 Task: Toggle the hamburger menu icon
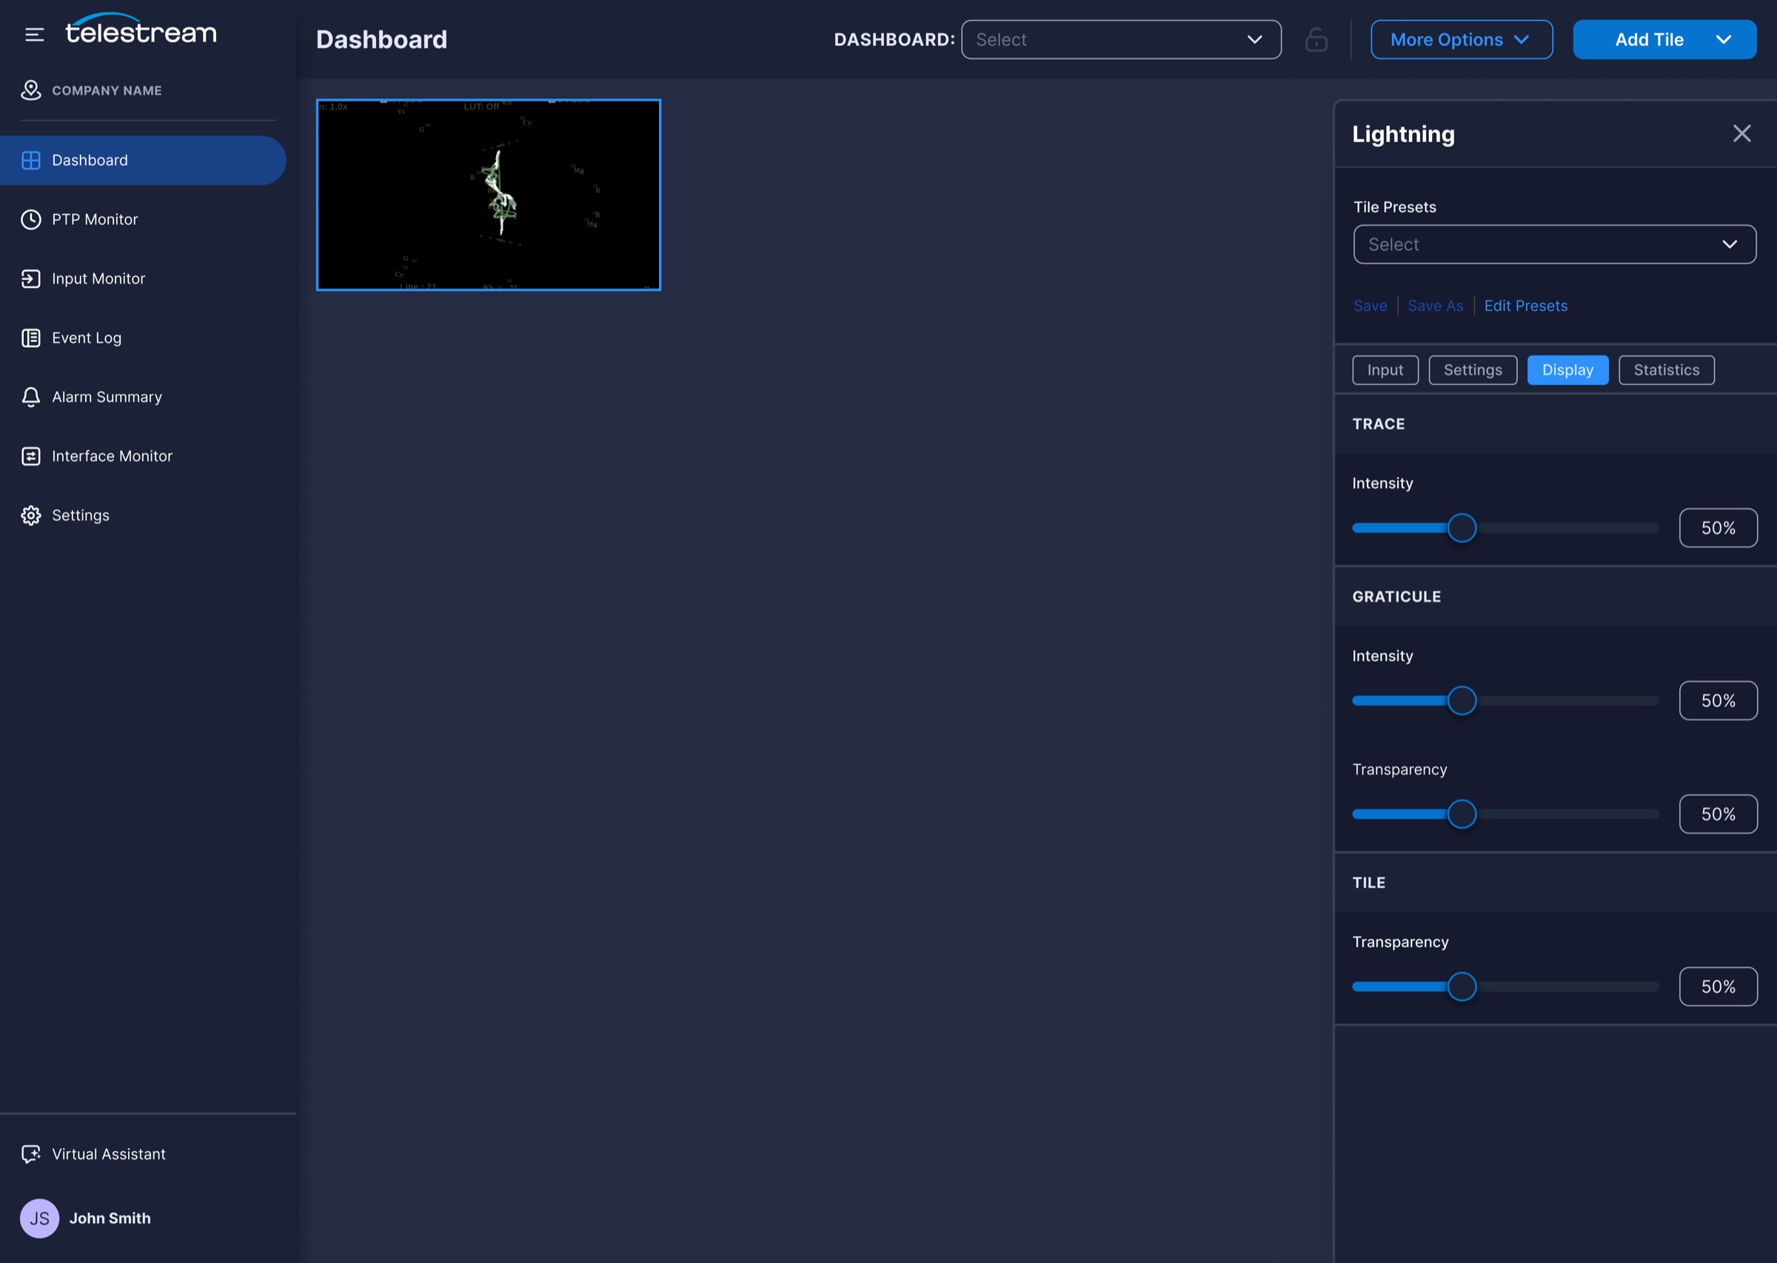[x=34, y=34]
